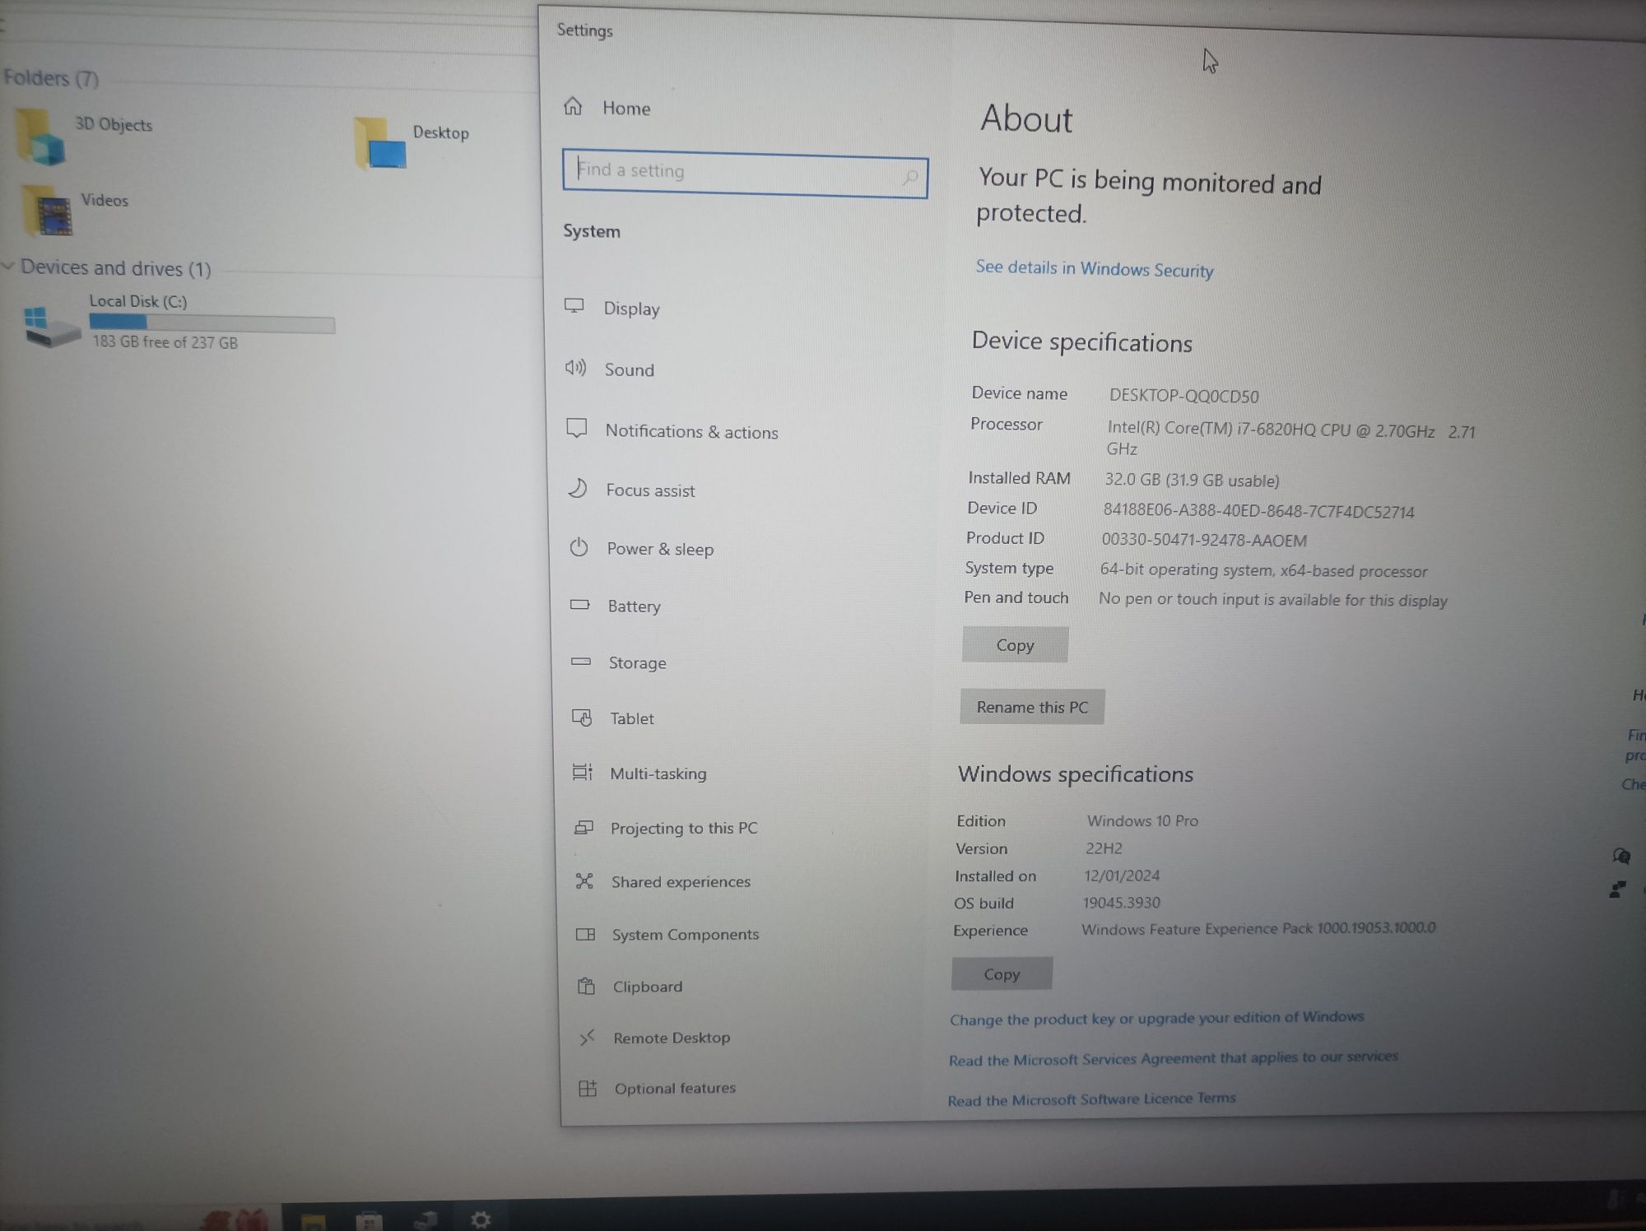1646x1231 pixels.
Task: Click Find a setting search box
Action: pyautogui.click(x=745, y=174)
